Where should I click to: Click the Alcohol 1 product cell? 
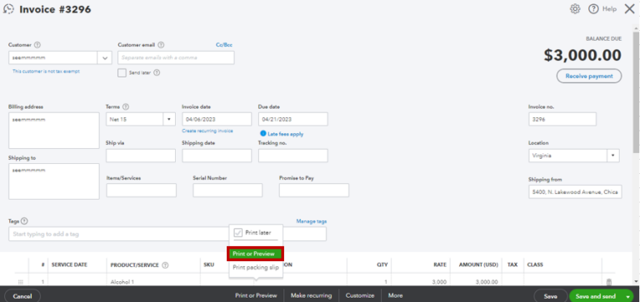[x=153, y=282]
